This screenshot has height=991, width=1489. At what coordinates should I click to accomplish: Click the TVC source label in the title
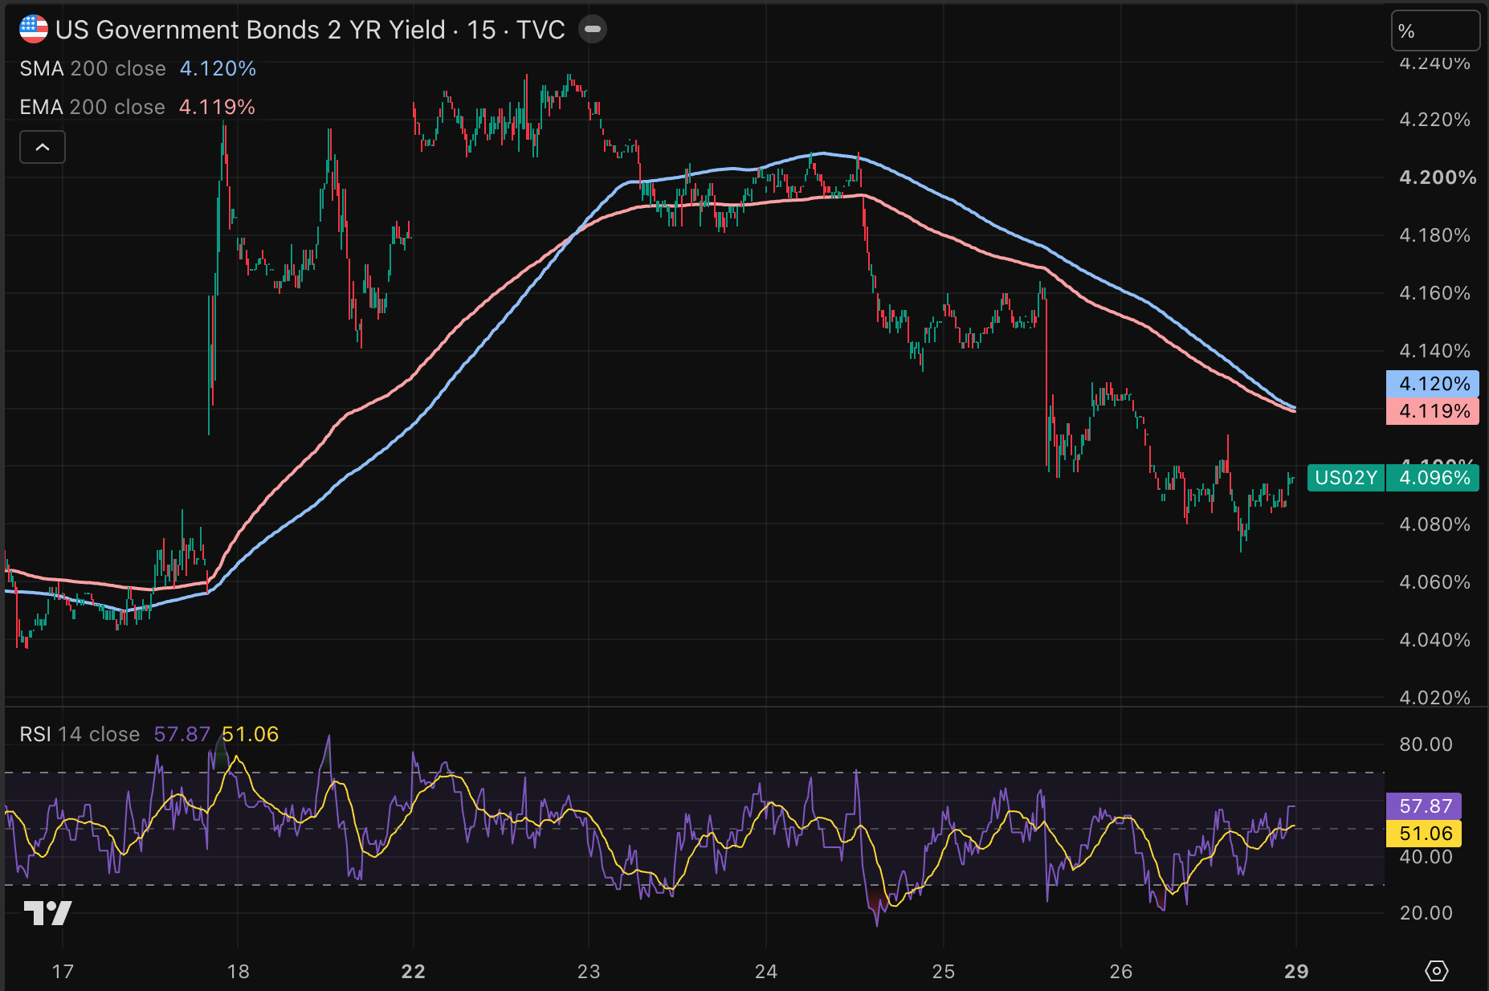541,30
